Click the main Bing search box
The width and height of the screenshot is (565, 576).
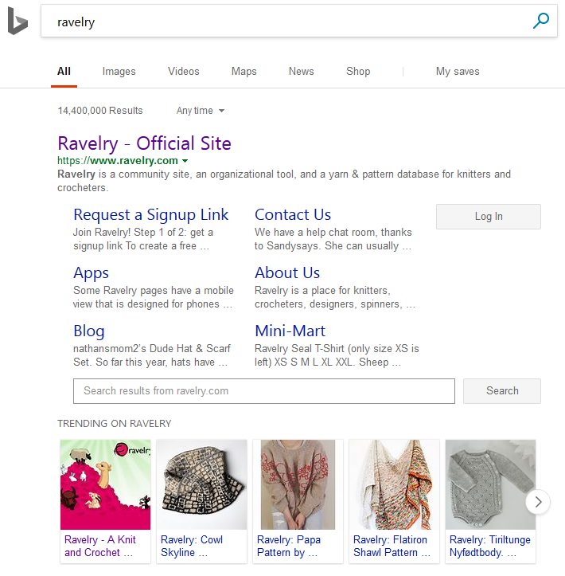[286, 22]
